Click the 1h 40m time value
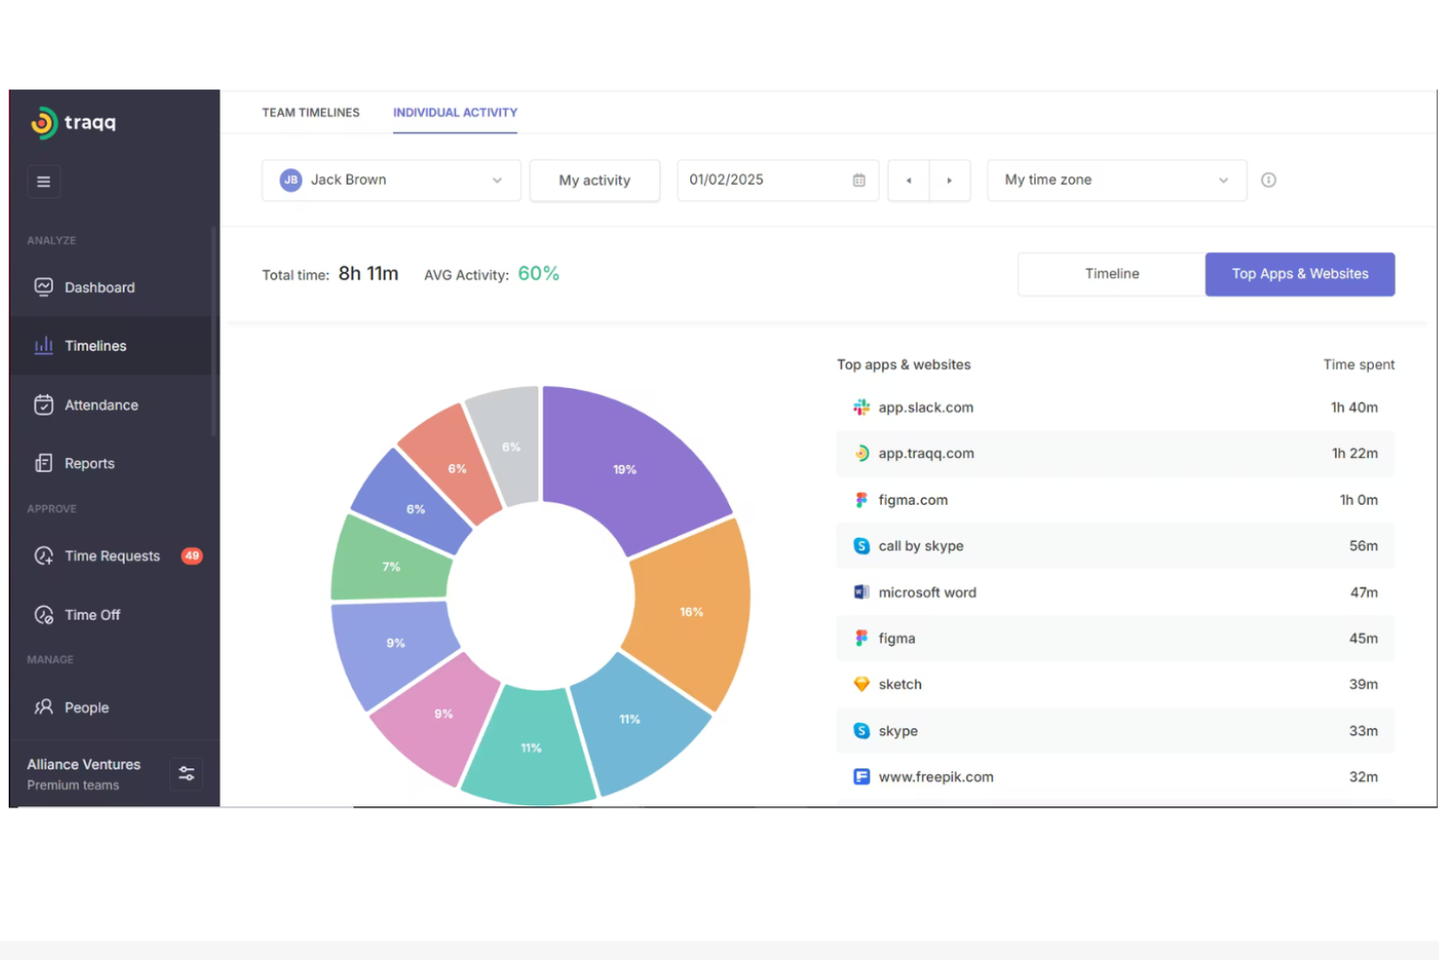1439x960 pixels. (x=1354, y=408)
